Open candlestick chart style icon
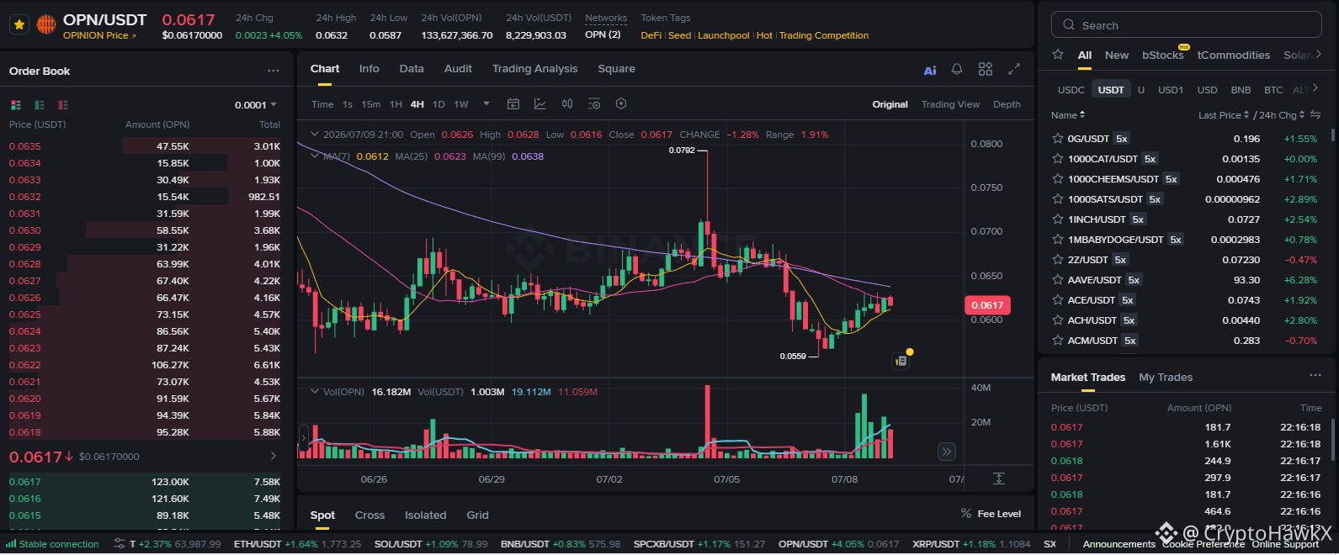The width and height of the screenshot is (1339, 555). tap(567, 104)
